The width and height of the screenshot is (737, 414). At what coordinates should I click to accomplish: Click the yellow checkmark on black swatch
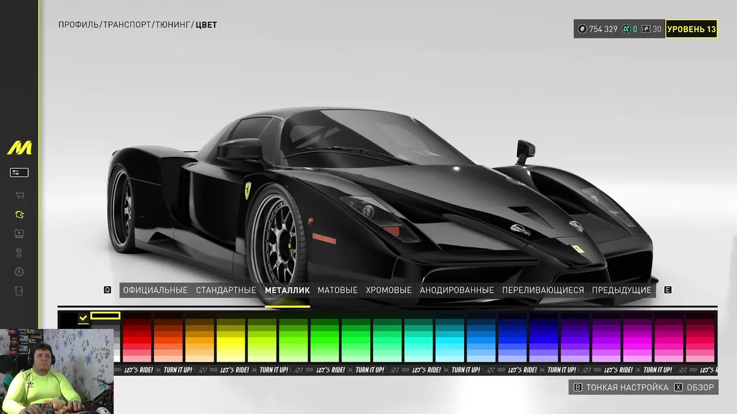[x=83, y=317]
